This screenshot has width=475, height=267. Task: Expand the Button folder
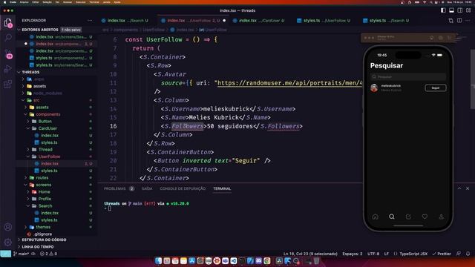tap(45, 122)
